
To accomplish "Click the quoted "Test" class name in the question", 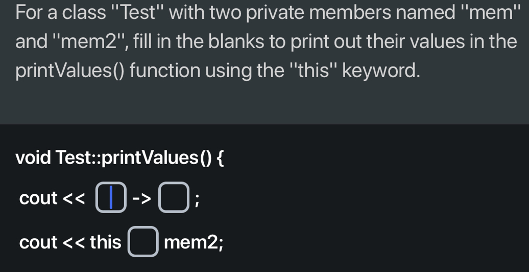I will pos(135,12).
